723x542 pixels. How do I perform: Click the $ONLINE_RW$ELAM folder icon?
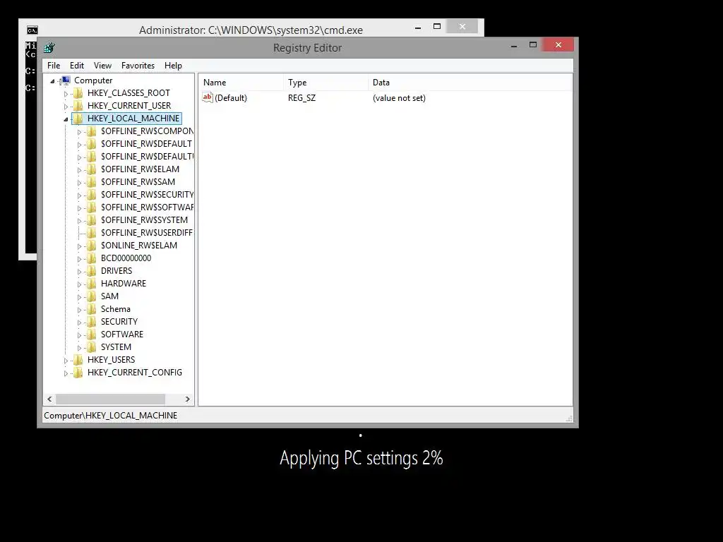(92, 245)
